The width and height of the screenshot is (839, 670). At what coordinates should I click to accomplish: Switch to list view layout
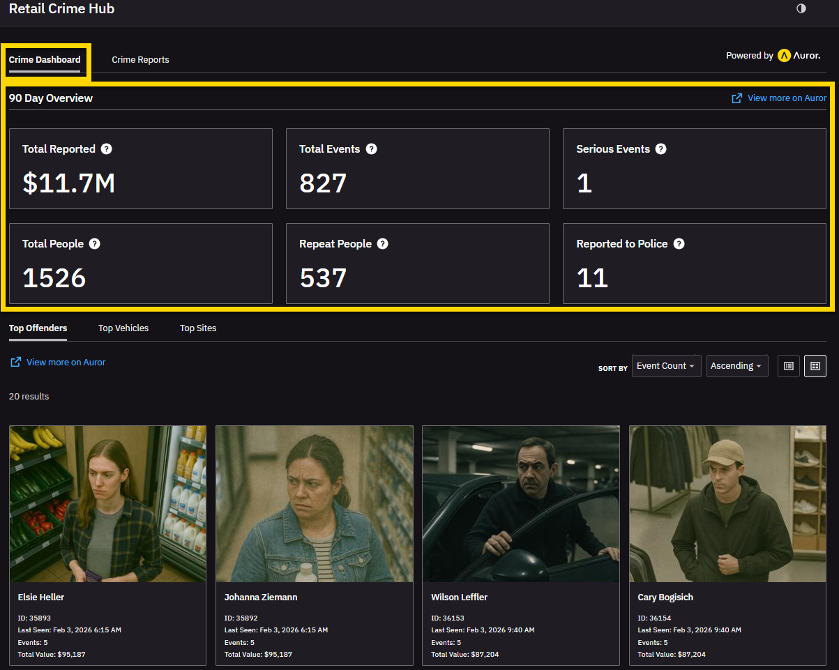(x=788, y=366)
